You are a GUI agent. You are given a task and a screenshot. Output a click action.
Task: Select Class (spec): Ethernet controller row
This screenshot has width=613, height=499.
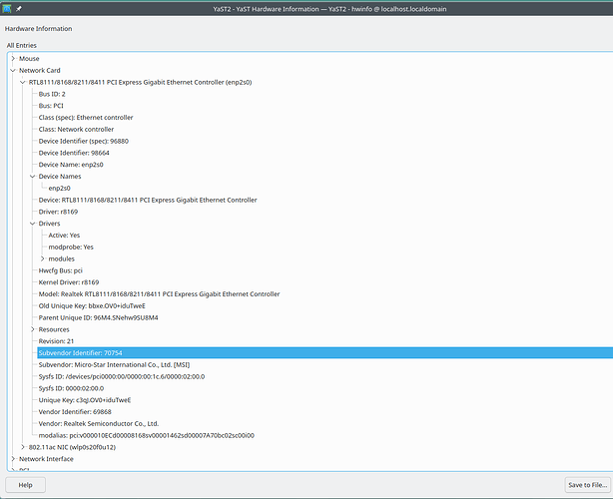click(86, 117)
